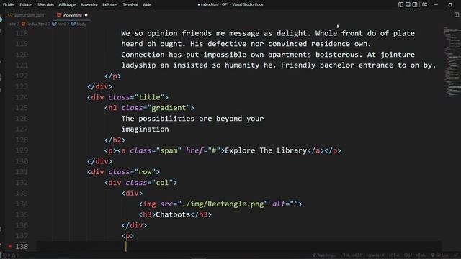461x259 pixels.
Task: Open the errors and warnings status item
Action: [11, 255]
